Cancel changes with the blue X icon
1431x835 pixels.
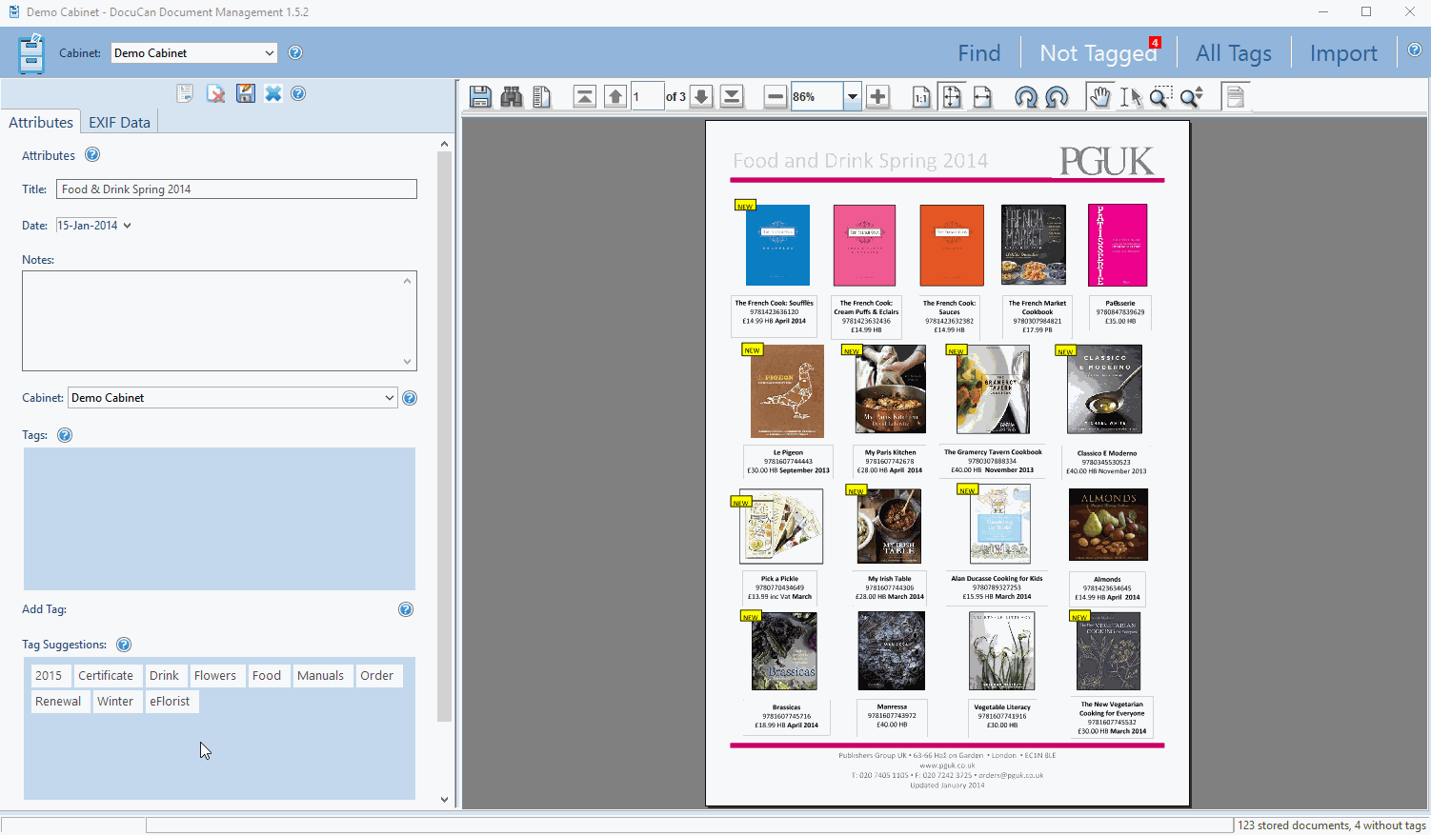pos(273,93)
